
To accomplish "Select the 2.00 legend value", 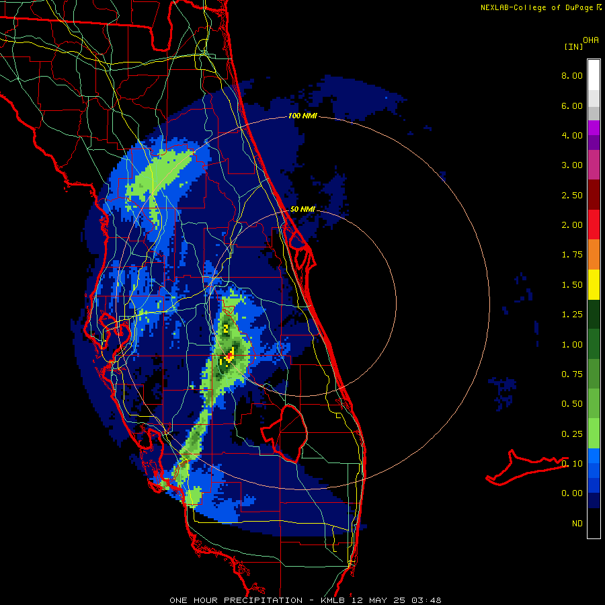I will tap(572, 225).
